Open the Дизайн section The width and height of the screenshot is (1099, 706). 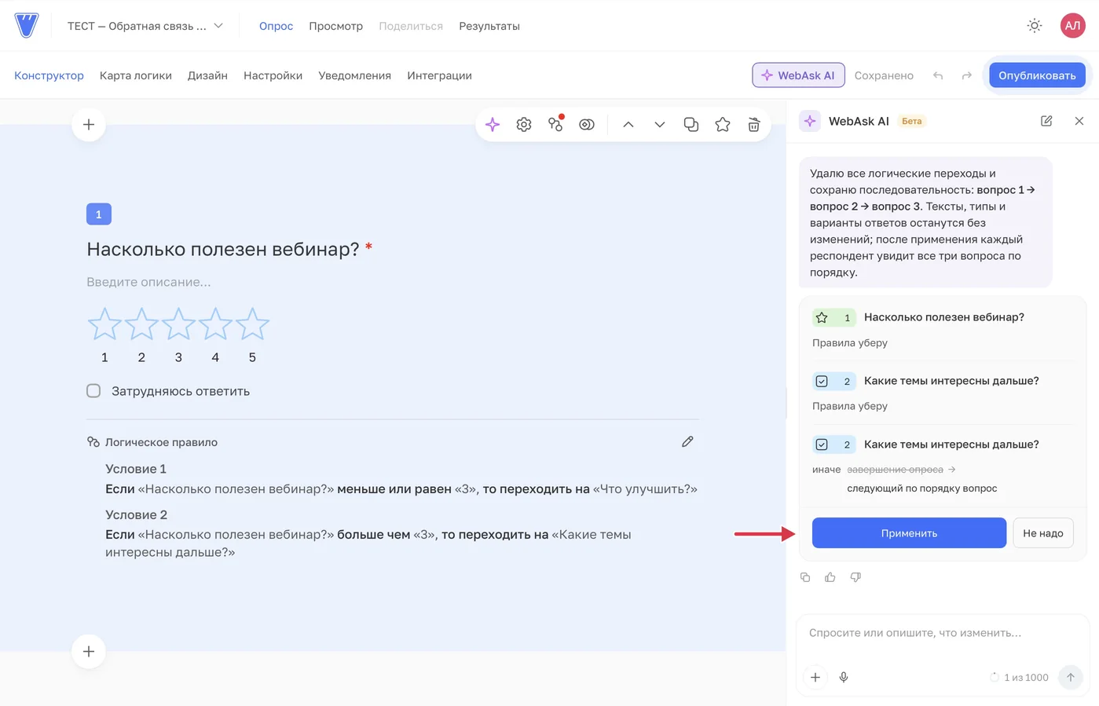pos(207,75)
